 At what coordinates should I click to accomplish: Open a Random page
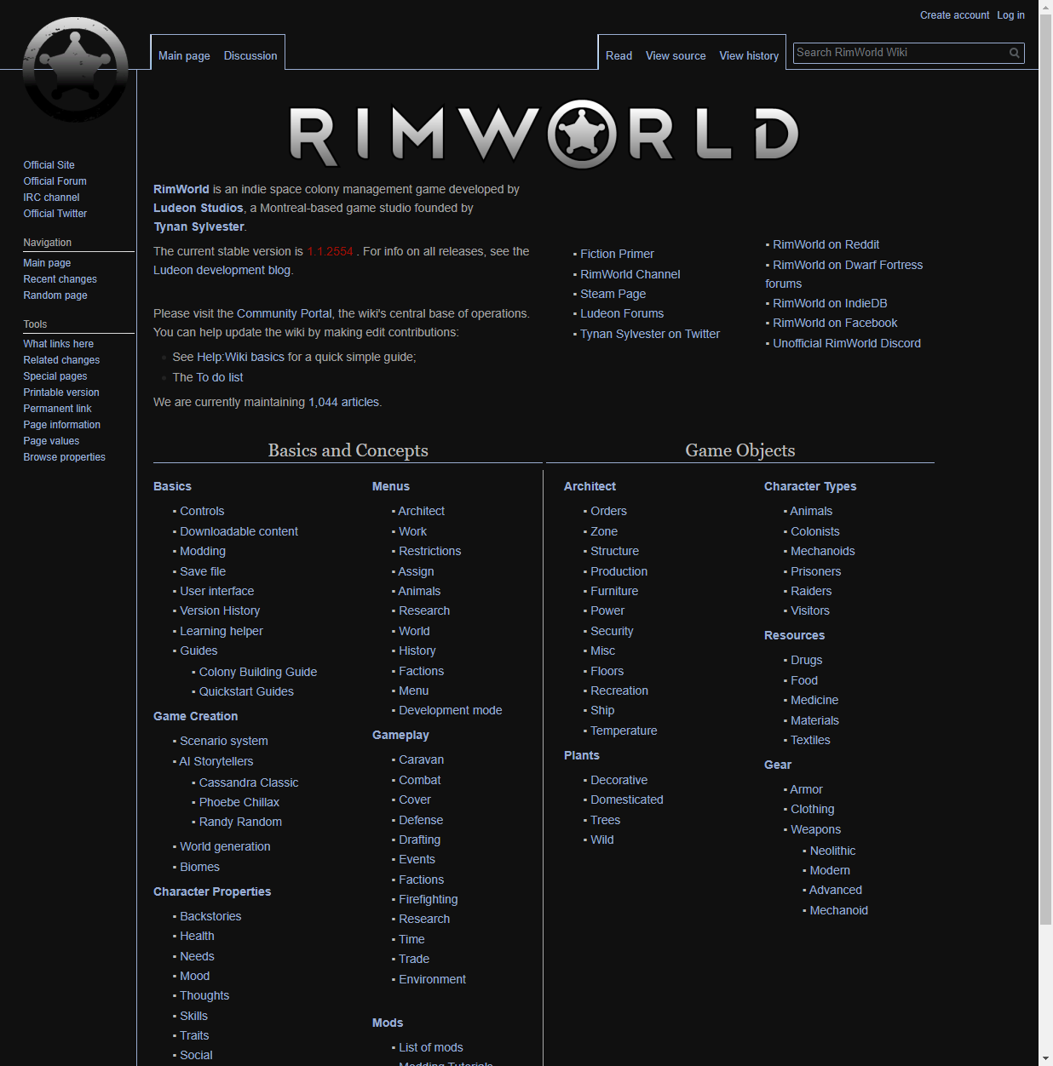coord(55,295)
